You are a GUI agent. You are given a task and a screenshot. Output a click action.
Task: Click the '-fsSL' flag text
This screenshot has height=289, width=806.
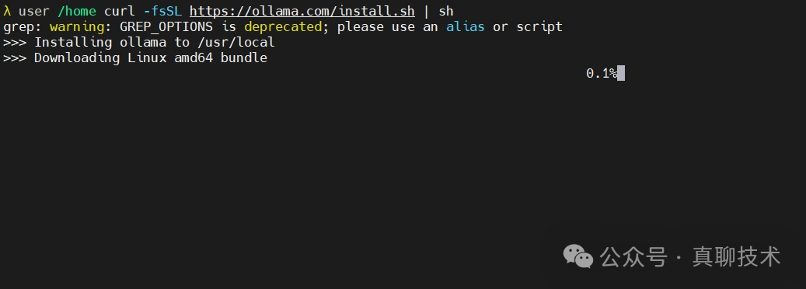(162, 11)
